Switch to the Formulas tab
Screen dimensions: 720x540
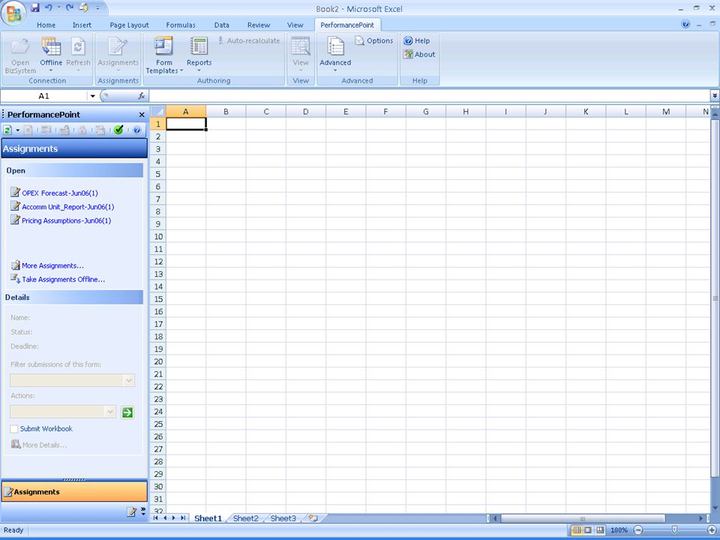[181, 25]
